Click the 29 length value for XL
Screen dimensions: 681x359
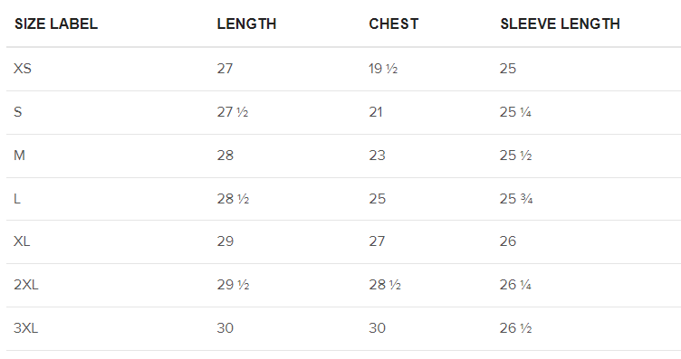[225, 241]
